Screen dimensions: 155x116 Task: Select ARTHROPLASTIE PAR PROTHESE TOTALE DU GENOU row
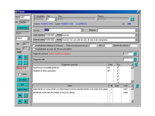[70, 93]
